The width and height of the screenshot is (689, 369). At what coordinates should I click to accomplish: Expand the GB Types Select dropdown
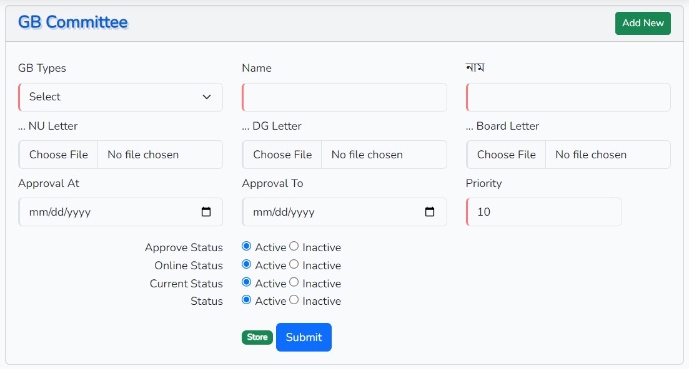[x=121, y=97]
